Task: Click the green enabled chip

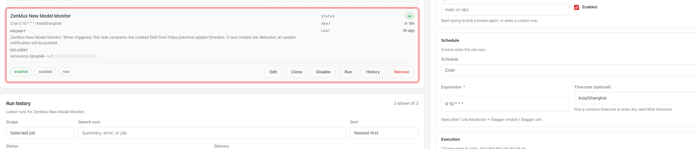Action: 21,72
